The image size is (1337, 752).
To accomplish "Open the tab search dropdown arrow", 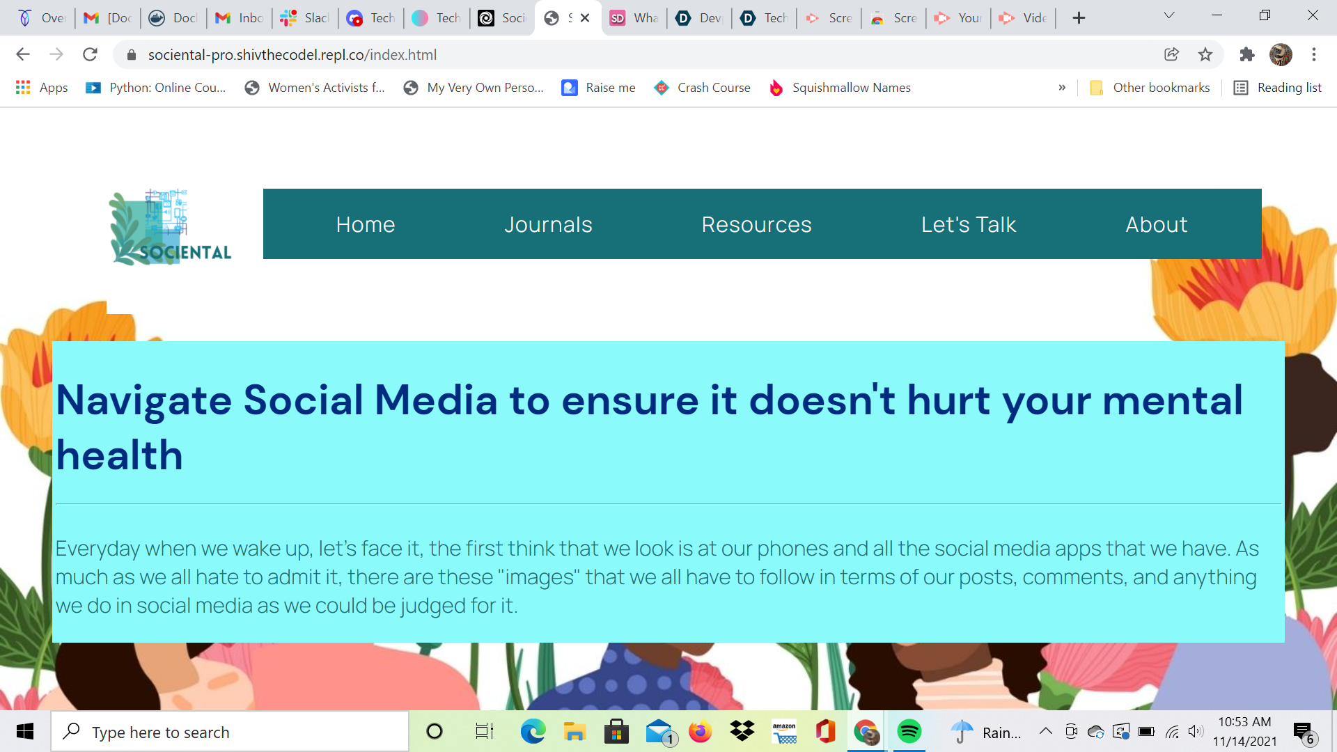I will coord(1169,16).
